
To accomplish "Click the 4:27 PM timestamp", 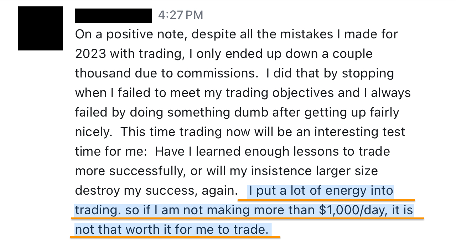I will tap(181, 15).
